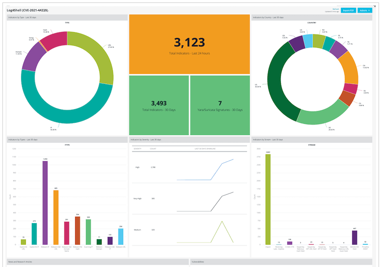The width and height of the screenshot is (381, 267).
Task: Click the Malware IP bar labeled 1,050
Action: click(x=45, y=203)
